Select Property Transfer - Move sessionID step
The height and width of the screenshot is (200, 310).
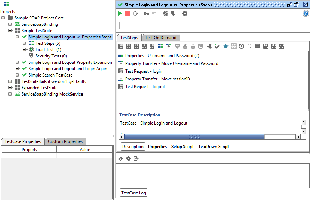pos(158,79)
